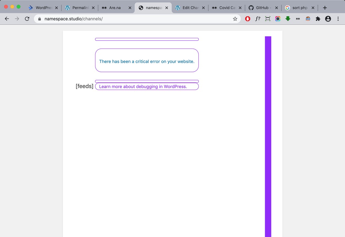Viewport: 345px width, 237px height.
Task: Click the purple vertical bar on right
Action: click(268, 136)
